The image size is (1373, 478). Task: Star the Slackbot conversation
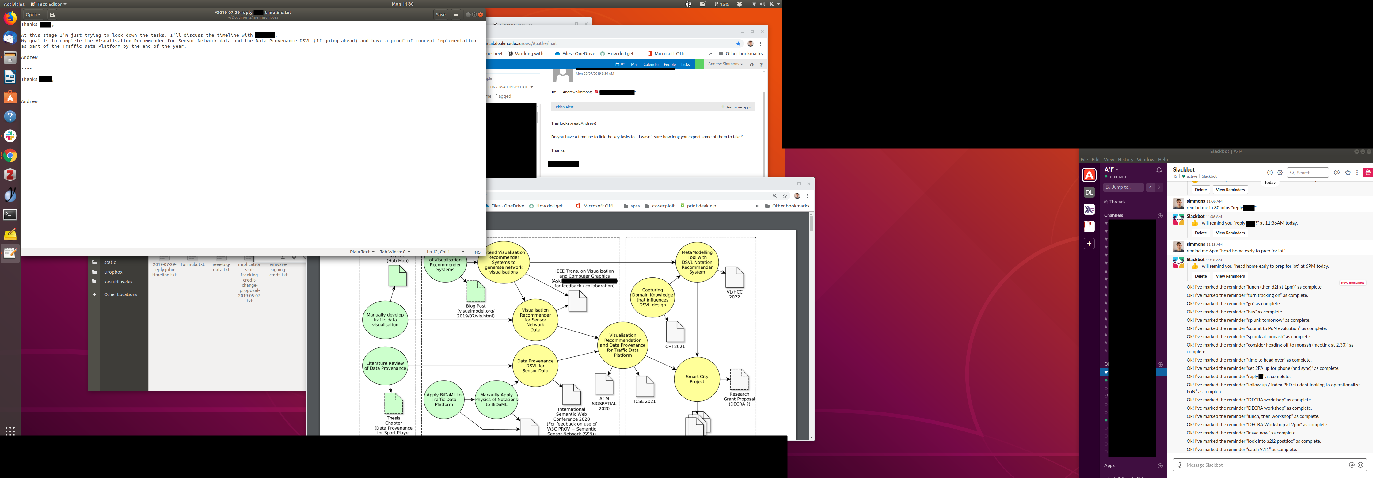pos(1175,176)
